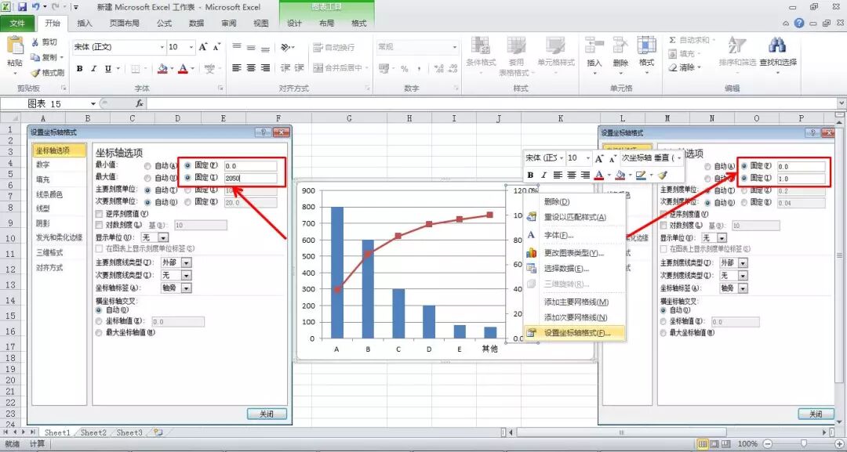847x452 pixels.
Task: Align text left in the ribbon
Action: (237, 68)
